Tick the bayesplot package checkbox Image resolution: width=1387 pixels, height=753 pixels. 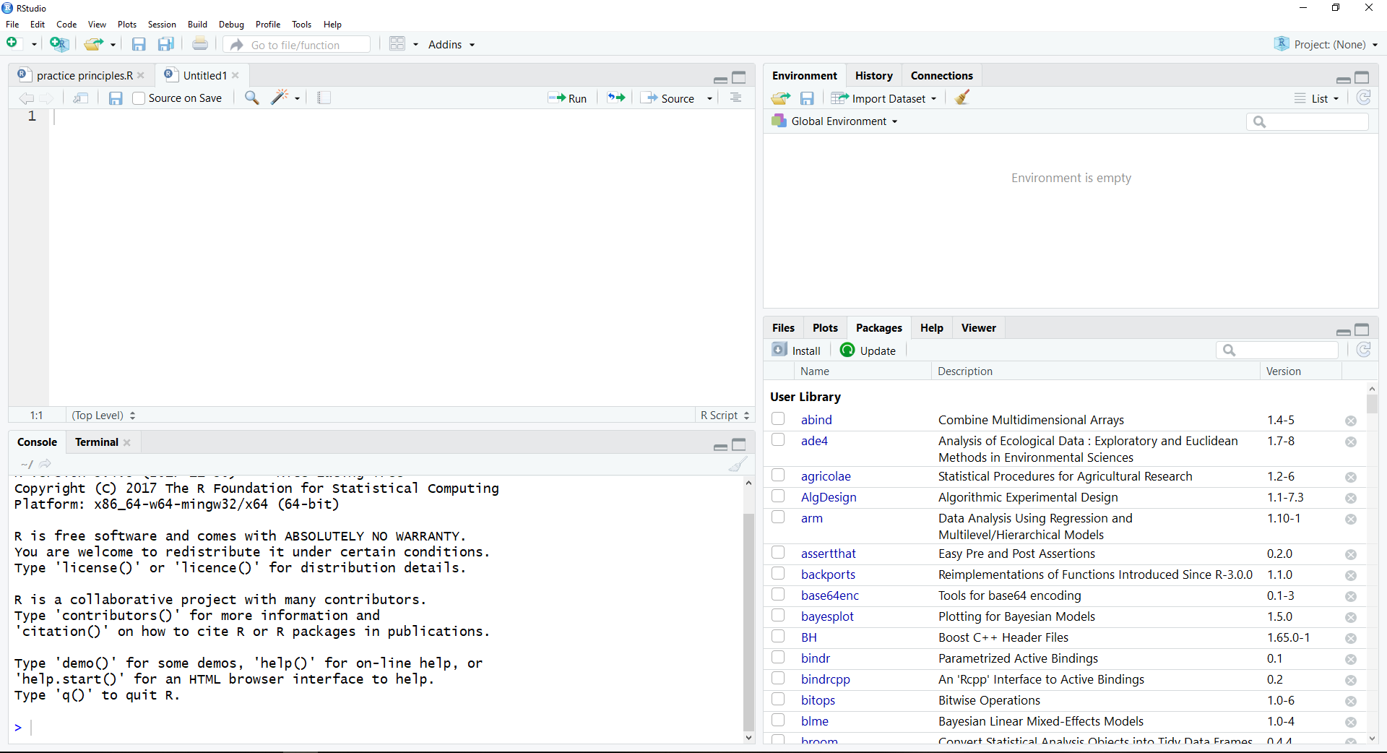tap(778, 616)
